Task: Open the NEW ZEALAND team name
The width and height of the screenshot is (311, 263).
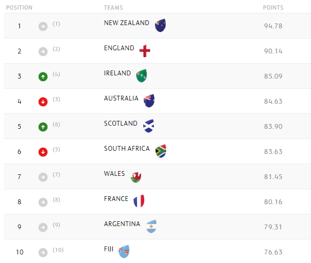Action: click(x=127, y=23)
